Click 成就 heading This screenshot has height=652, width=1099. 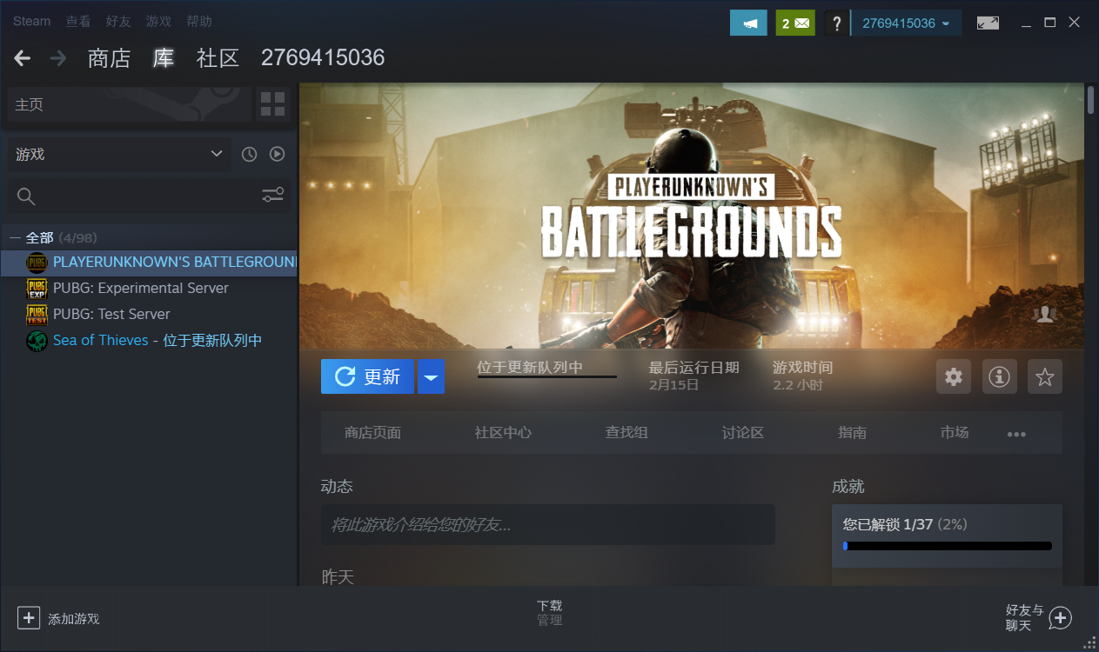coord(848,487)
